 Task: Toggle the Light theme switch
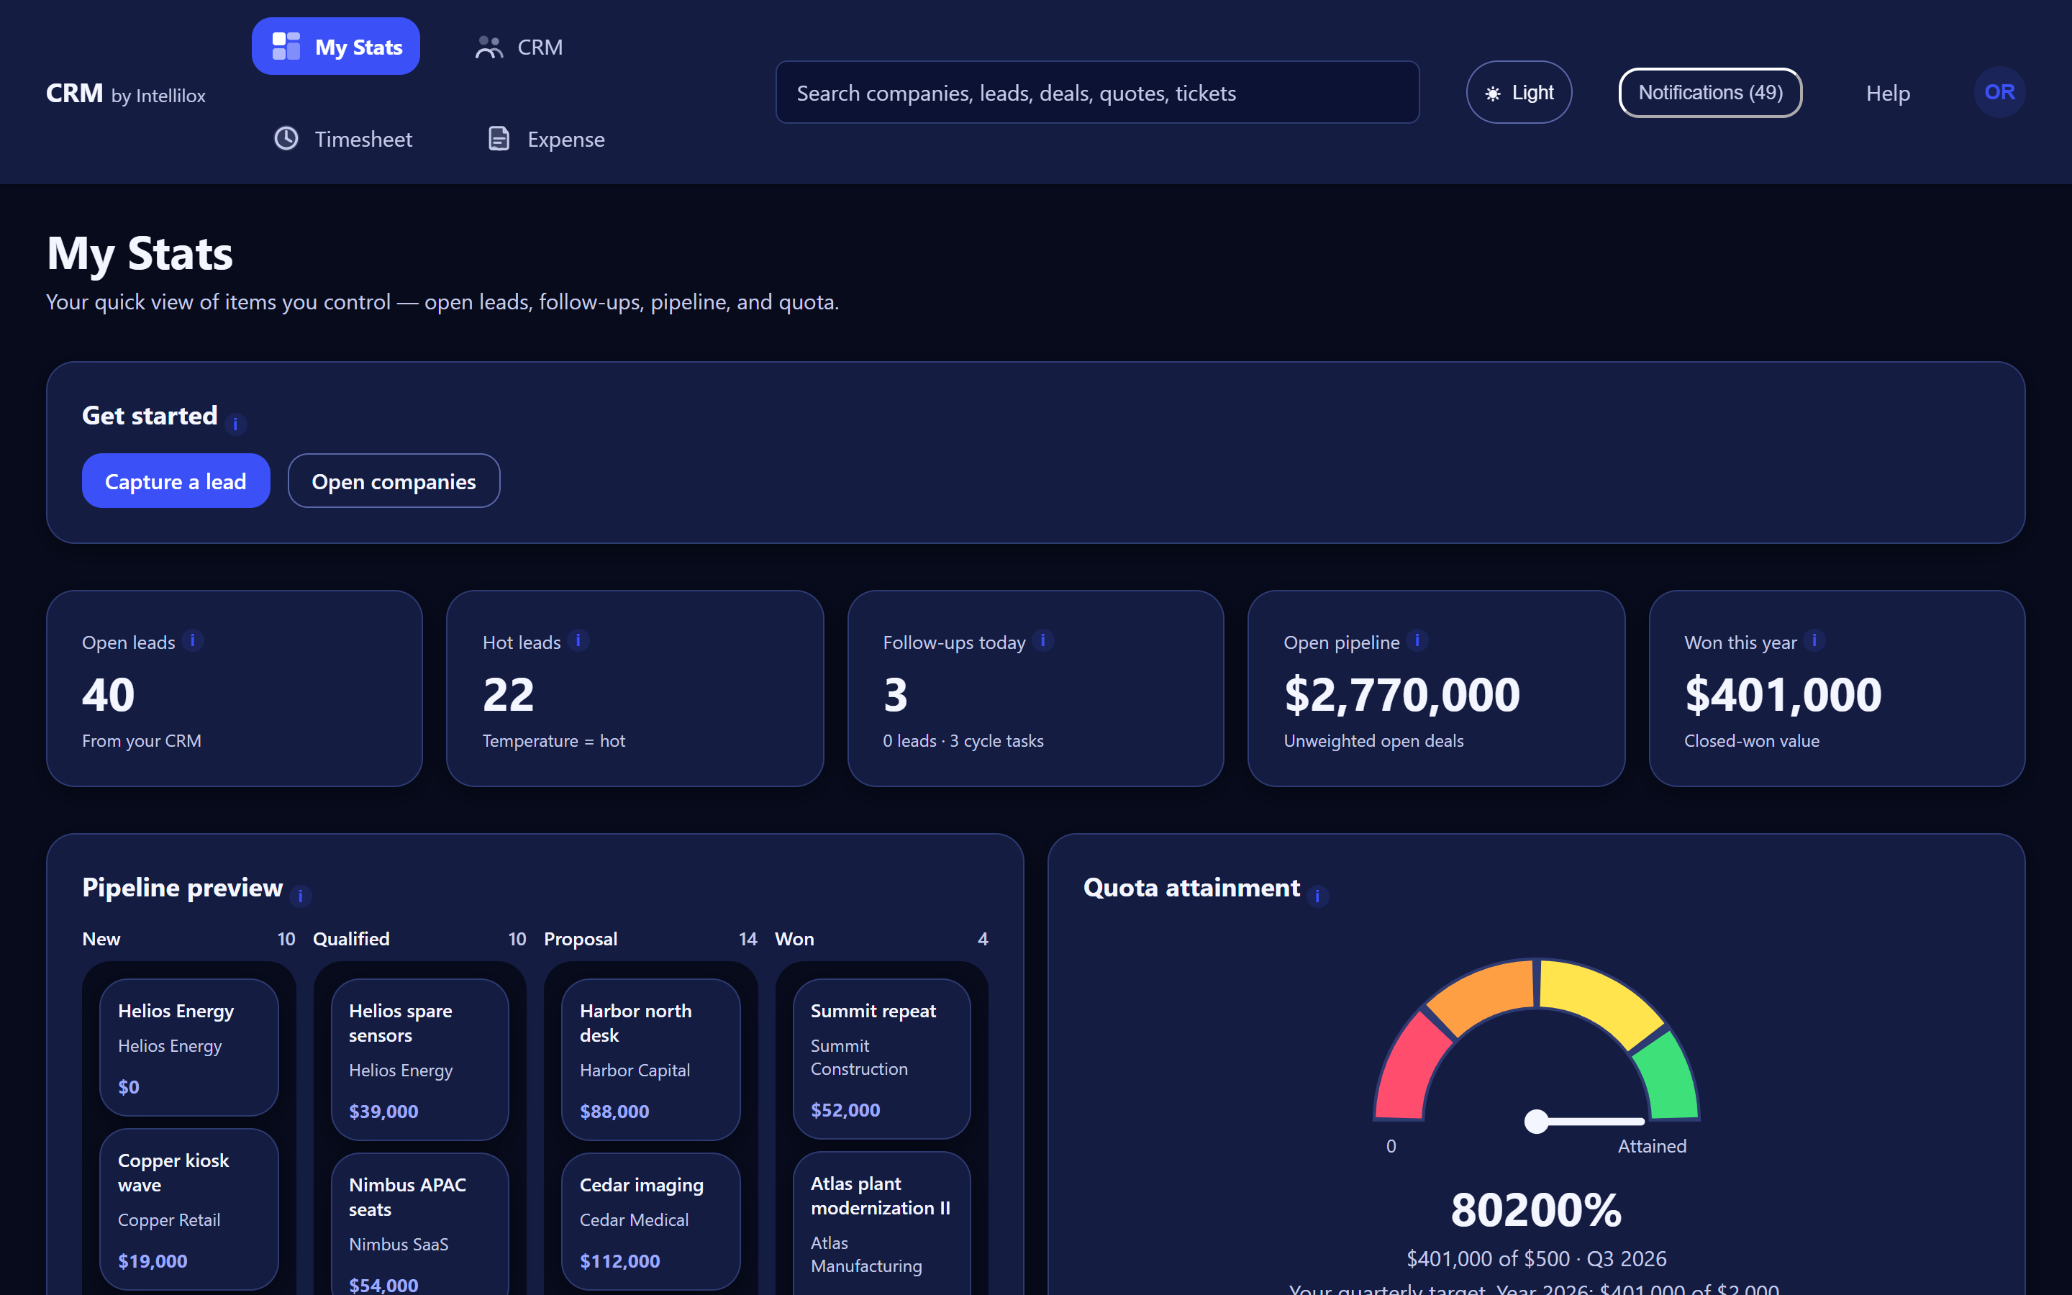(x=1519, y=93)
